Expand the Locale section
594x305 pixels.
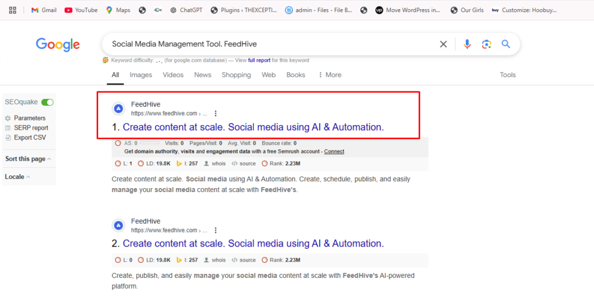(x=18, y=177)
